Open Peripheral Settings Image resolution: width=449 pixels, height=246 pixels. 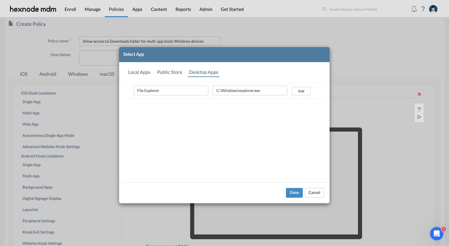(x=39, y=221)
